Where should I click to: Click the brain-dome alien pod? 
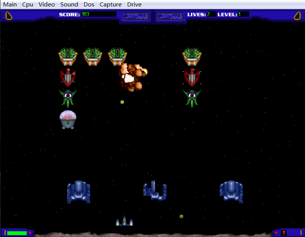coord(68,120)
